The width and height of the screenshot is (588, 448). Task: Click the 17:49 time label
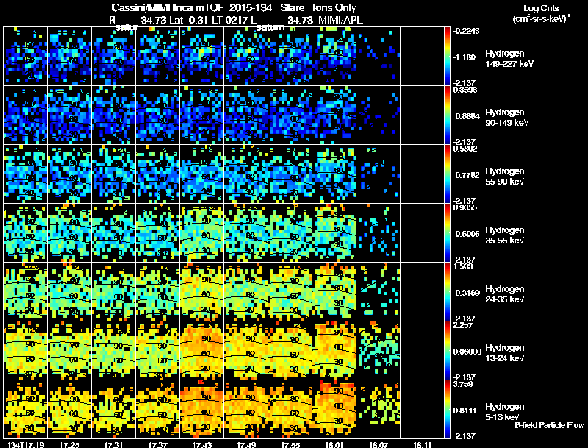pyautogui.click(x=246, y=444)
